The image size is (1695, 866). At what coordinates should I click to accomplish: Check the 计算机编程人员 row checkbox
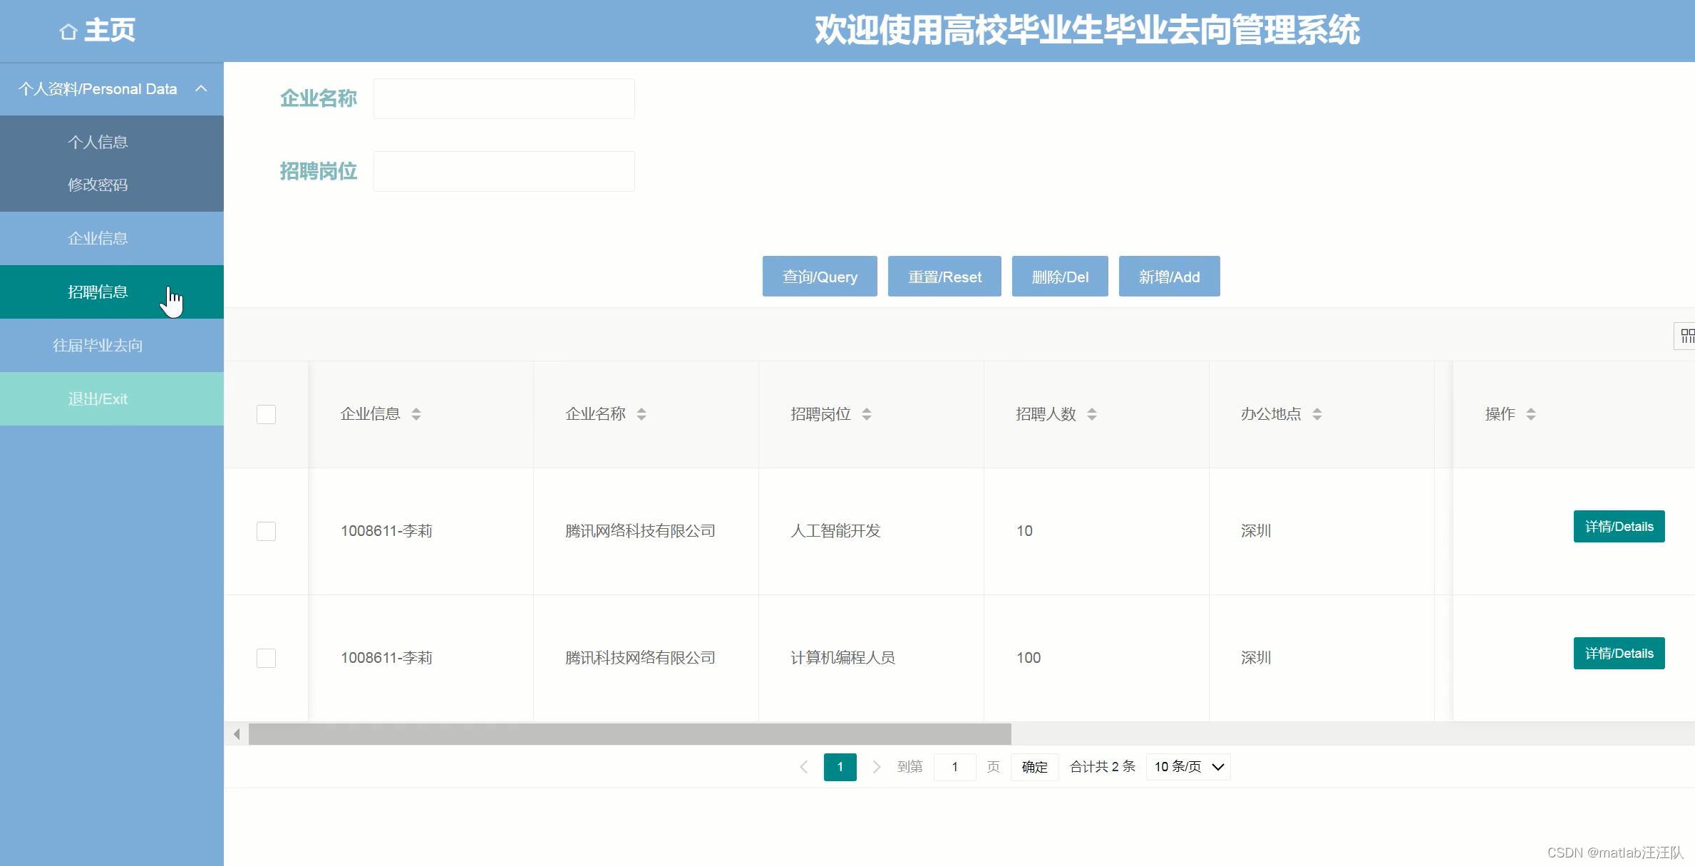pos(266,658)
